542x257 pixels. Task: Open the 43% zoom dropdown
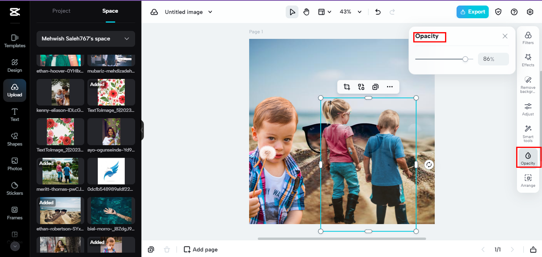pos(351,12)
